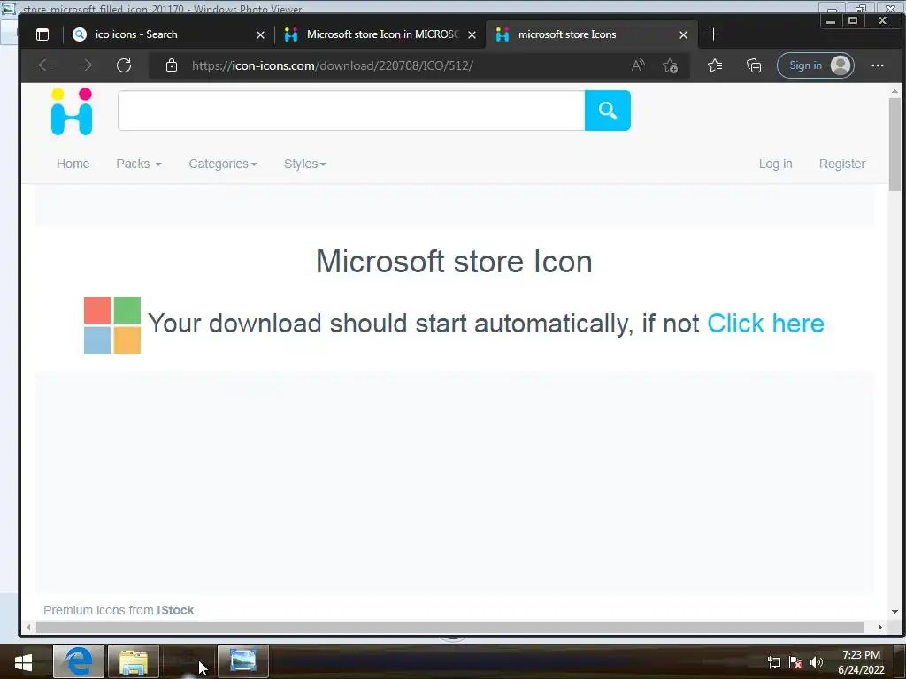
Task: Click the browser forward arrow
Action: (85, 65)
